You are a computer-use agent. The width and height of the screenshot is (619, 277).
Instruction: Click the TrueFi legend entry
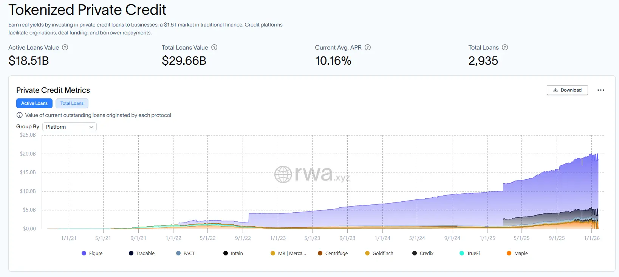coord(470,254)
